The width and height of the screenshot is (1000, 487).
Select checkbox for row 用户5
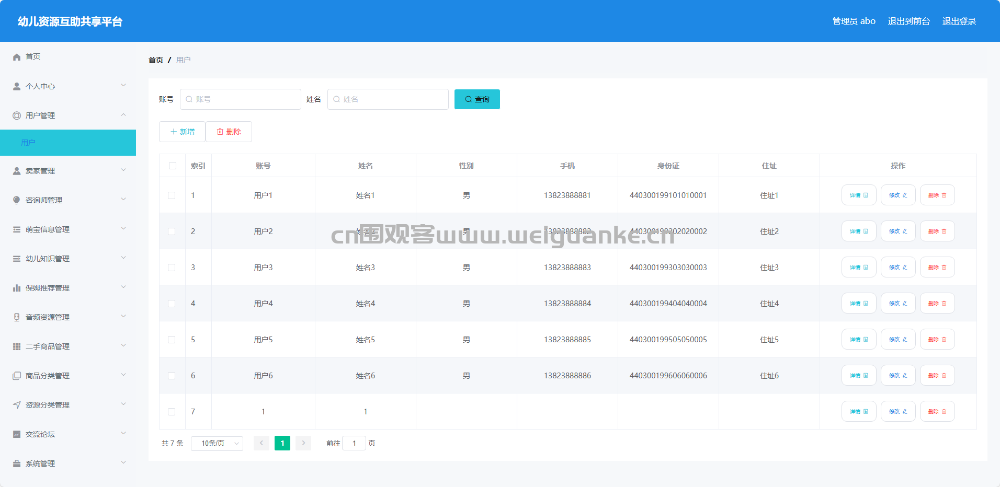(172, 340)
